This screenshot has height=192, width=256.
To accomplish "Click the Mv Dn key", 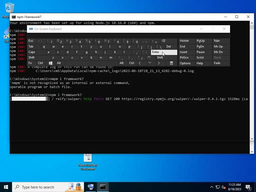I will tap(221, 52).
